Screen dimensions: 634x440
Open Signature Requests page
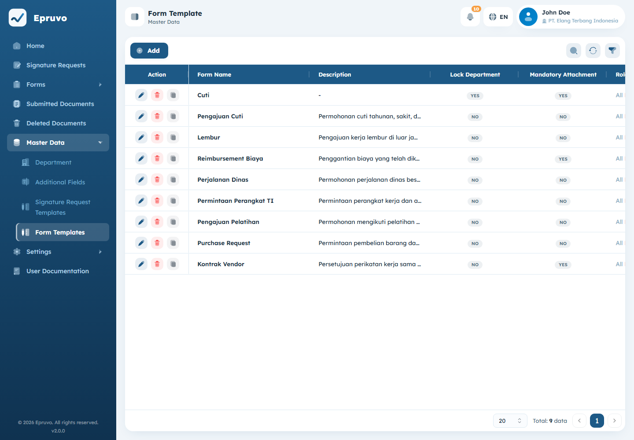coord(58,65)
